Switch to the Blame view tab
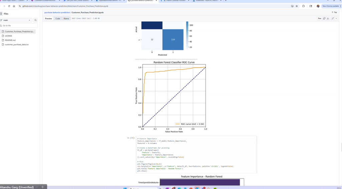Image resolution: width=342 pixels, height=189 pixels. [x=66, y=19]
